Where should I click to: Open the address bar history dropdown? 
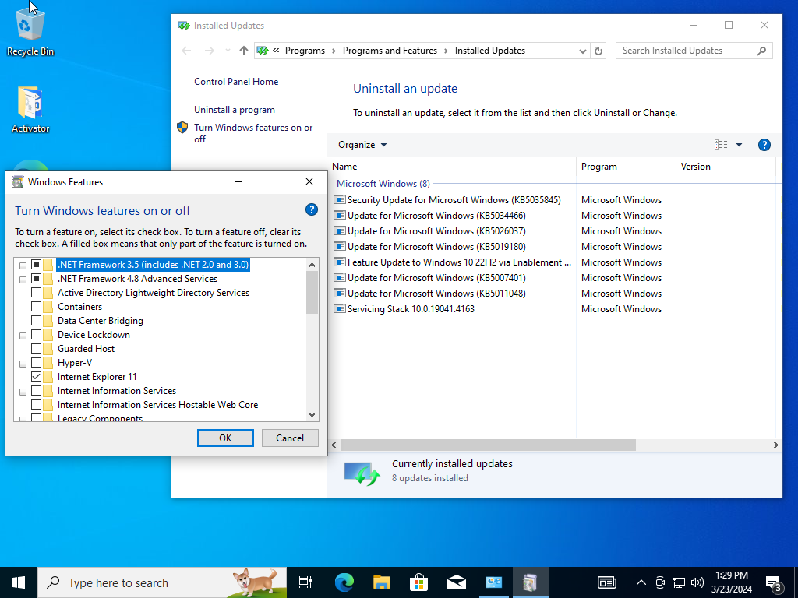583,51
